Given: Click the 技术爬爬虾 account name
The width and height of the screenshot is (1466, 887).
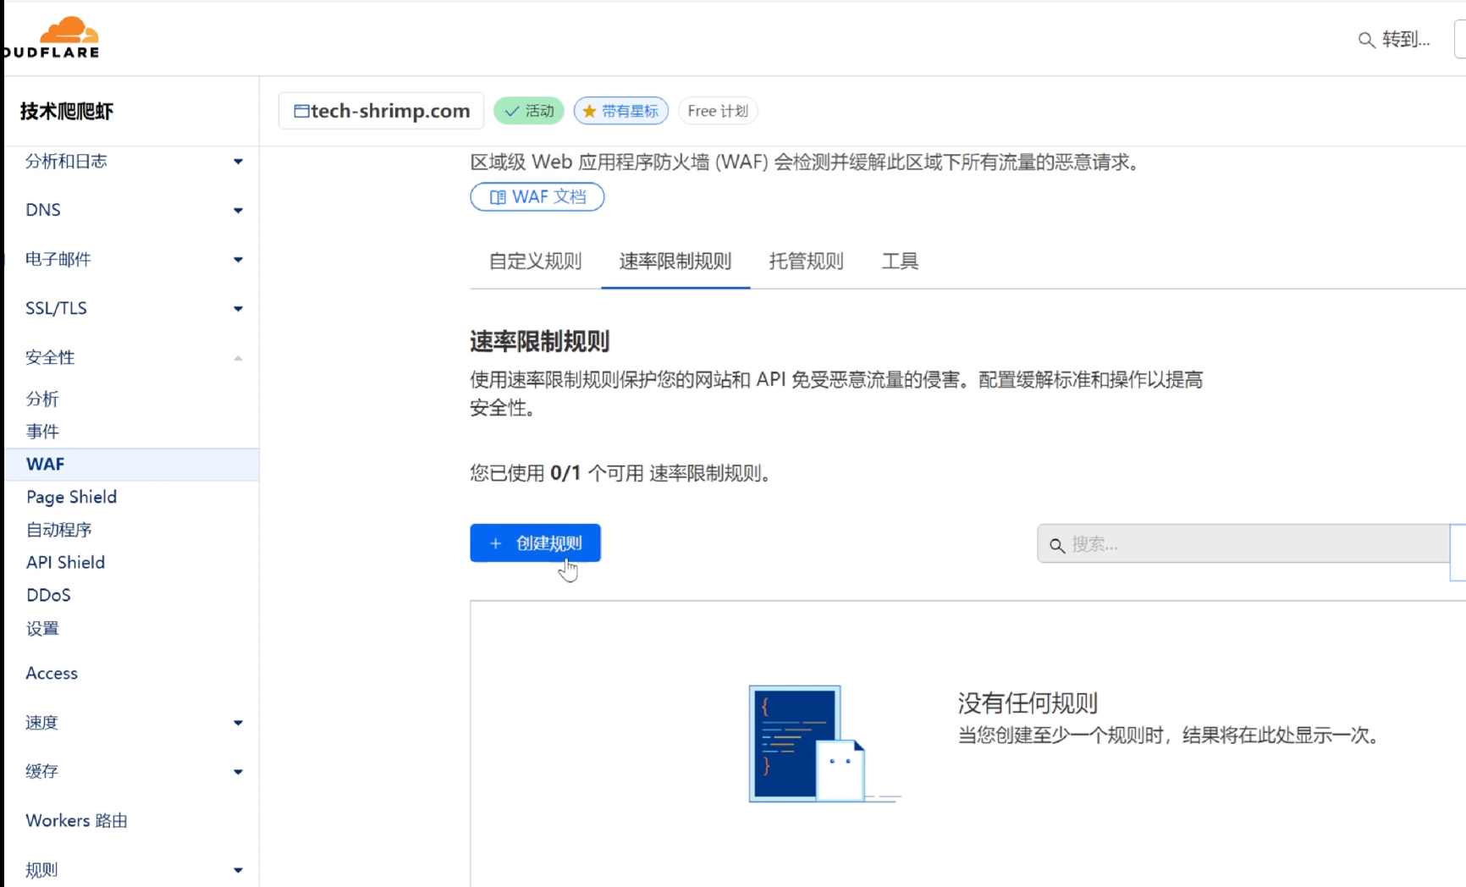Looking at the screenshot, I should pos(66,111).
